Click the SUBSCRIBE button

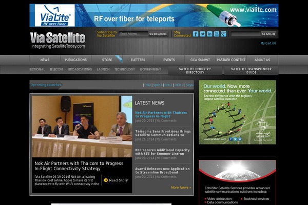tap(158, 34)
